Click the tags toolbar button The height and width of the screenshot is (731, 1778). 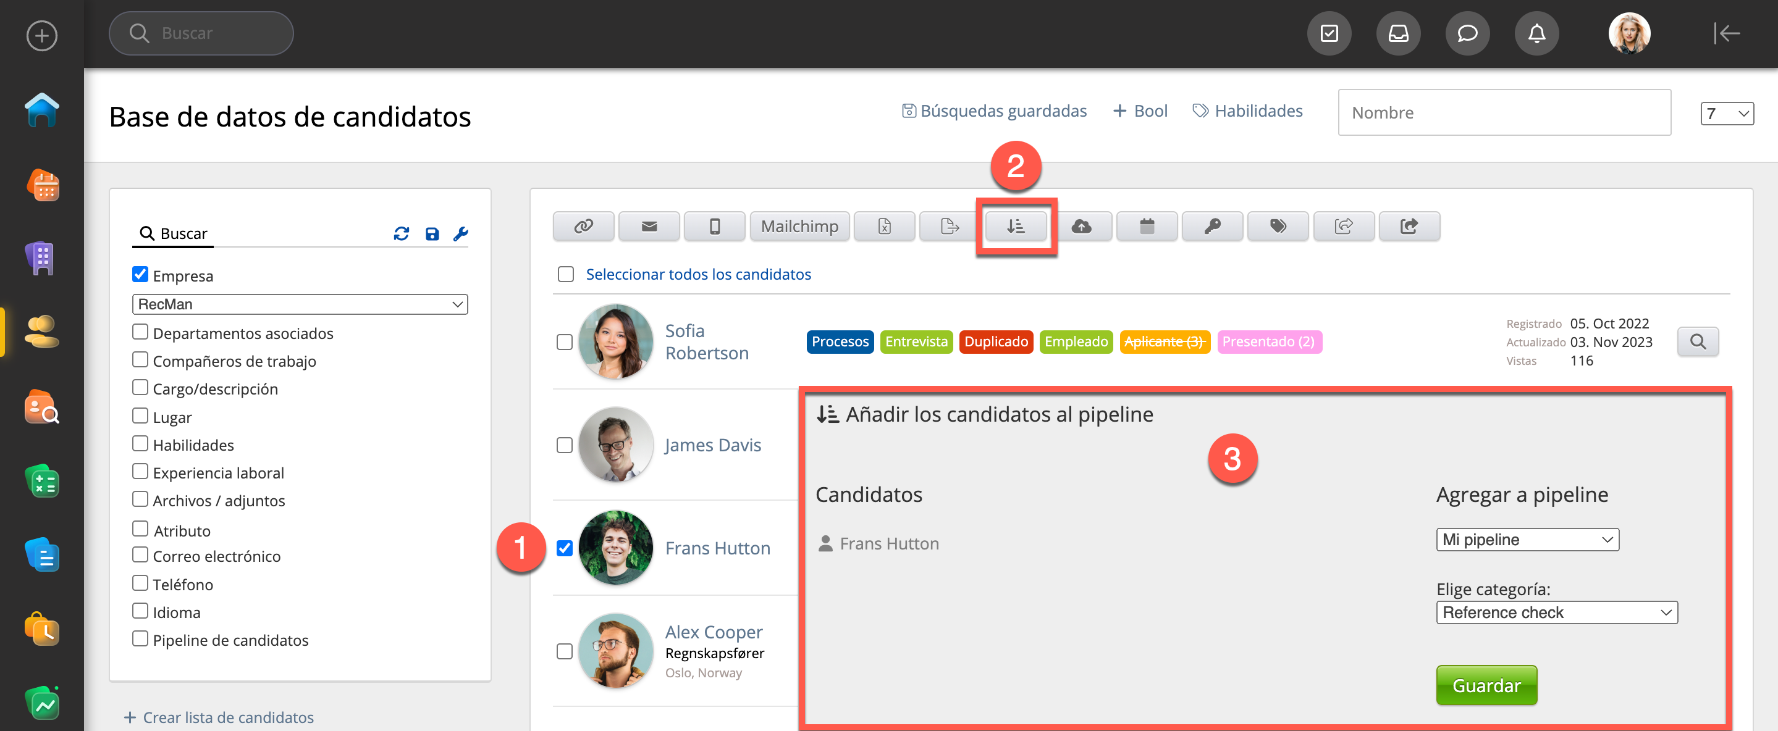pos(1278,226)
